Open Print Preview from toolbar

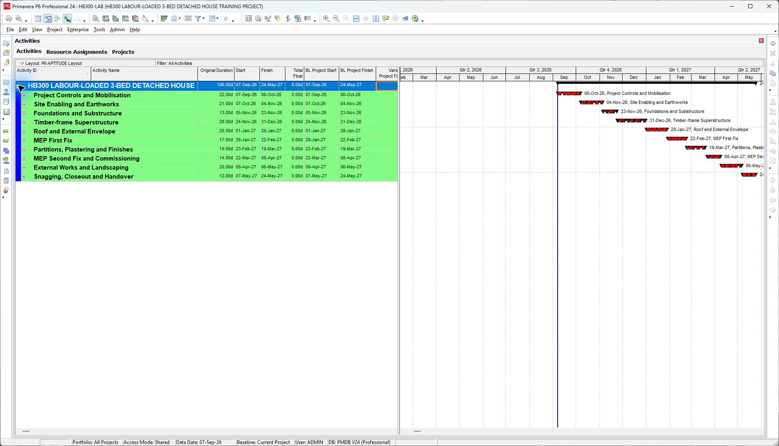pyautogui.click(x=18, y=18)
